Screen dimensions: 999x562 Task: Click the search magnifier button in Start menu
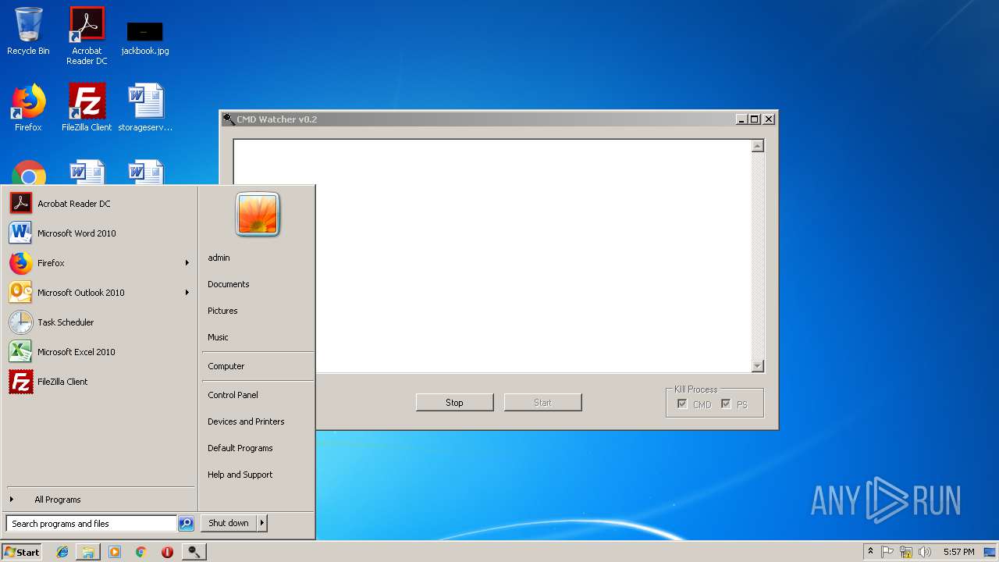pyautogui.click(x=186, y=524)
